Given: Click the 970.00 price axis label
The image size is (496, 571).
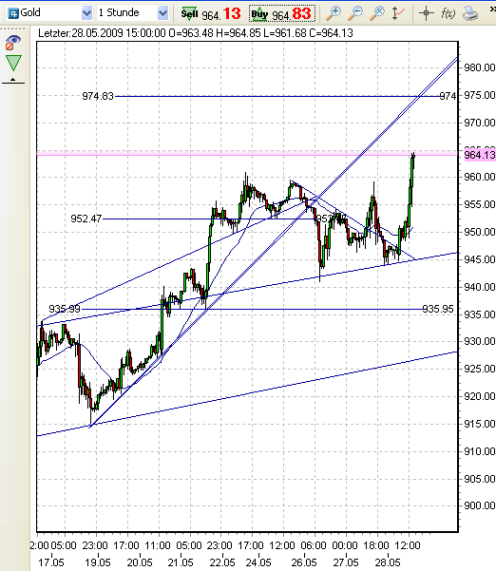Looking at the screenshot, I should tap(479, 123).
